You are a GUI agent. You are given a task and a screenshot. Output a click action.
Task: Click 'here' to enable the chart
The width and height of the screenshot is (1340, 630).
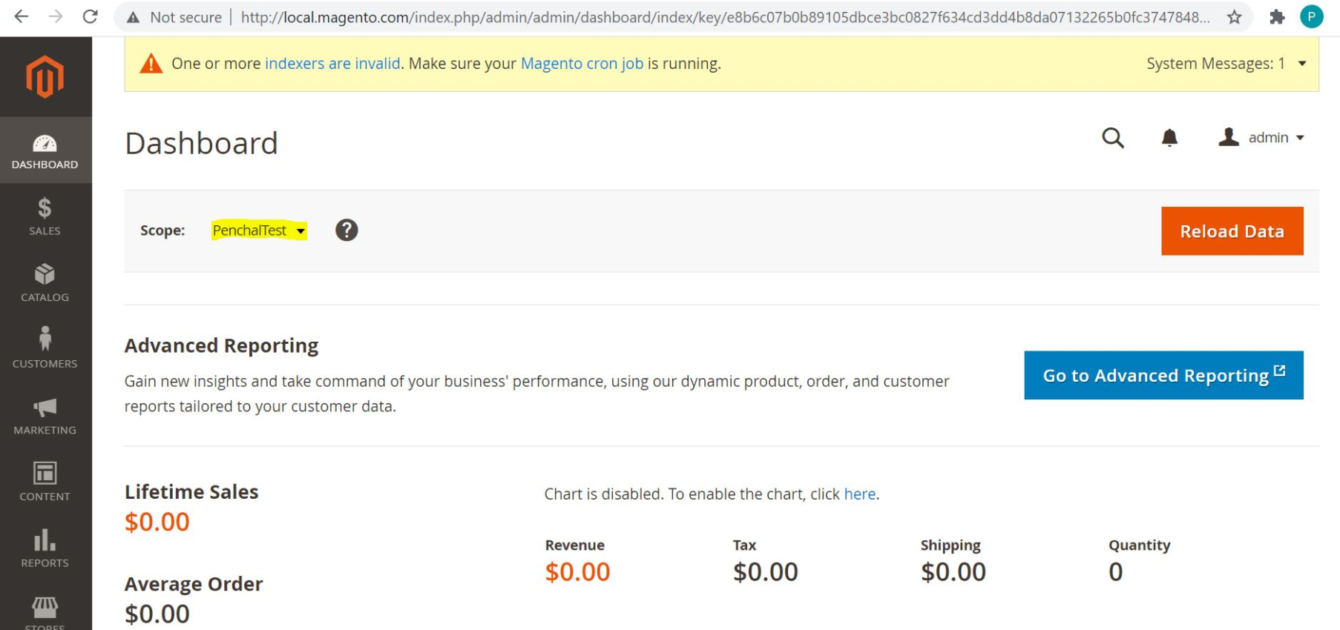tap(860, 494)
